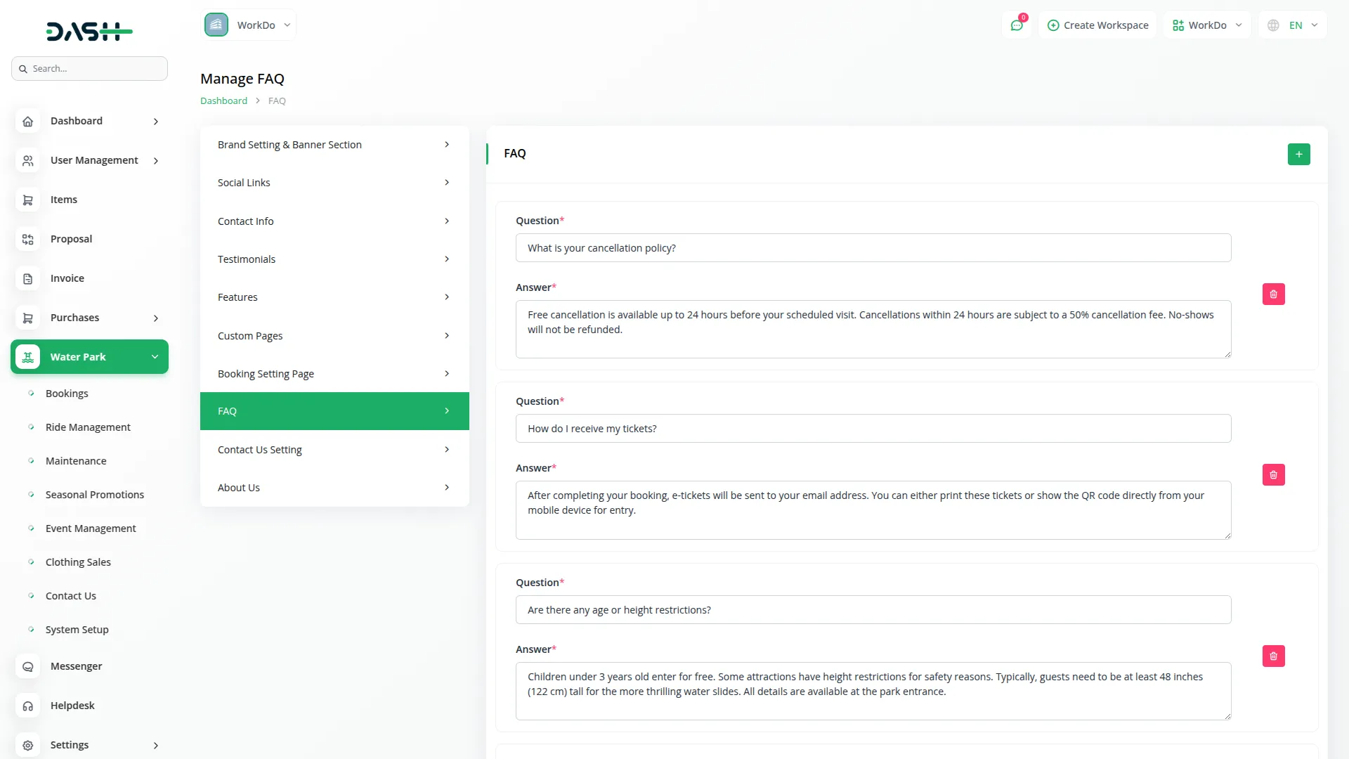Click Create Workspace button
The width and height of the screenshot is (1349, 759).
[1097, 25]
